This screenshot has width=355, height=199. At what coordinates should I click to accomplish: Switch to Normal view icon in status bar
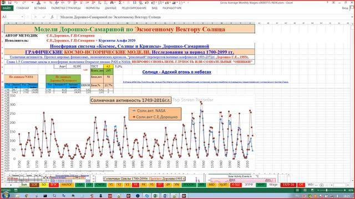pos(297,190)
